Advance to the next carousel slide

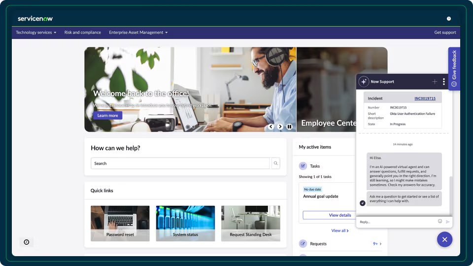click(280, 127)
